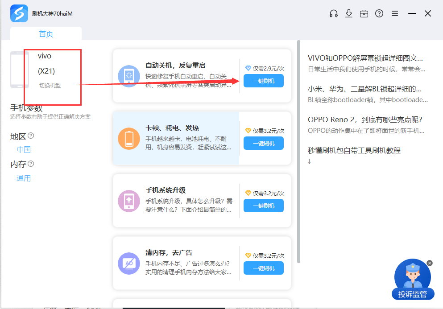Open the OPPO Reno 2 article link
This screenshot has height=309, width=443.
coord(364,119)
